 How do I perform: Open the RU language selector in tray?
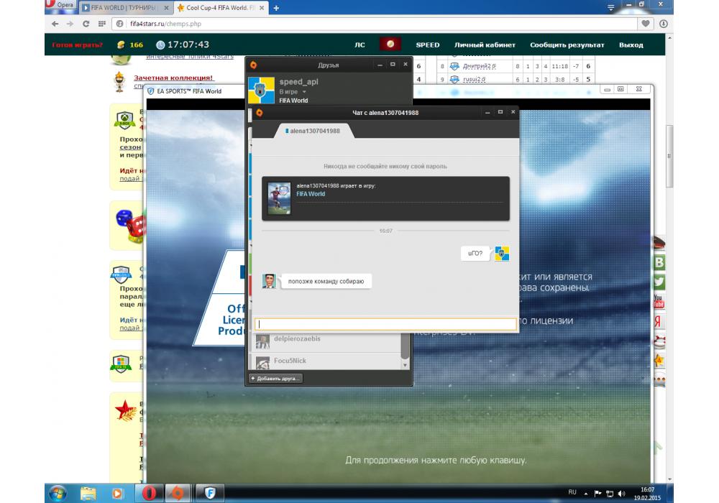point(572,492)
